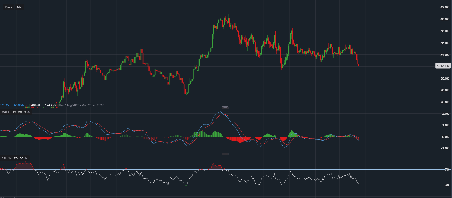Click the MACD signal period value 9
This screenshot has height=198, width=452.
click(25, 112)
